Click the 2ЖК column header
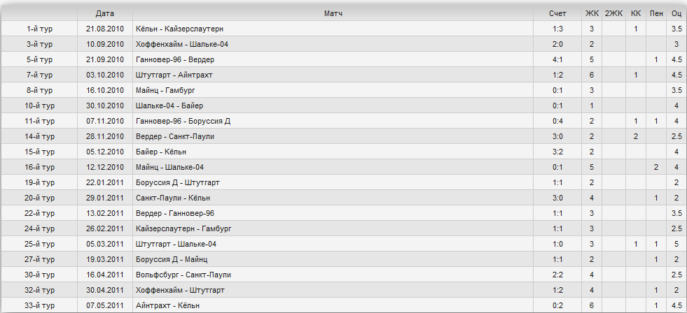The width and height of the screenshot is (687, 313). pyautogui.click(x=613, y=13)
